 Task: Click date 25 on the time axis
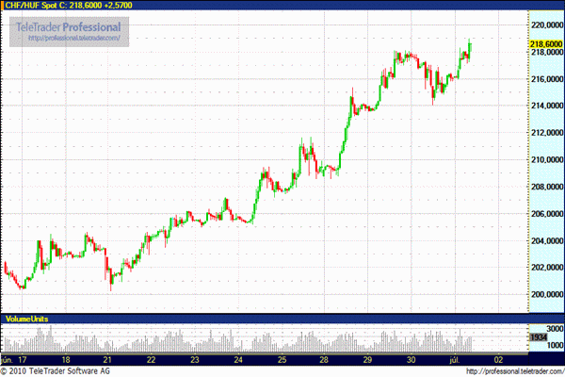point(282,360)
